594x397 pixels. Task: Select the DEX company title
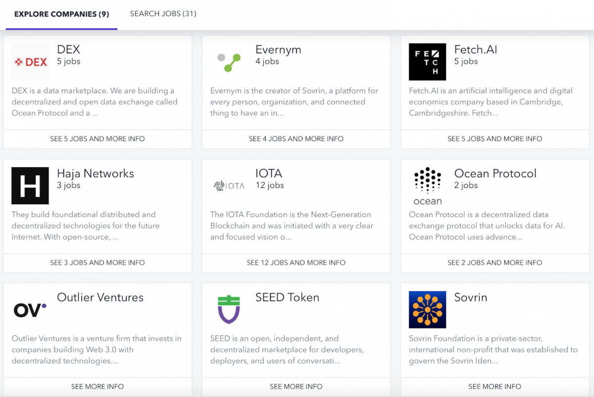click(68, 49)
